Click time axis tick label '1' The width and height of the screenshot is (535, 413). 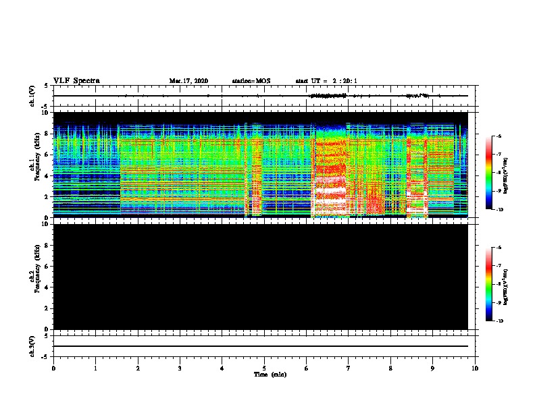click(95, 368)
